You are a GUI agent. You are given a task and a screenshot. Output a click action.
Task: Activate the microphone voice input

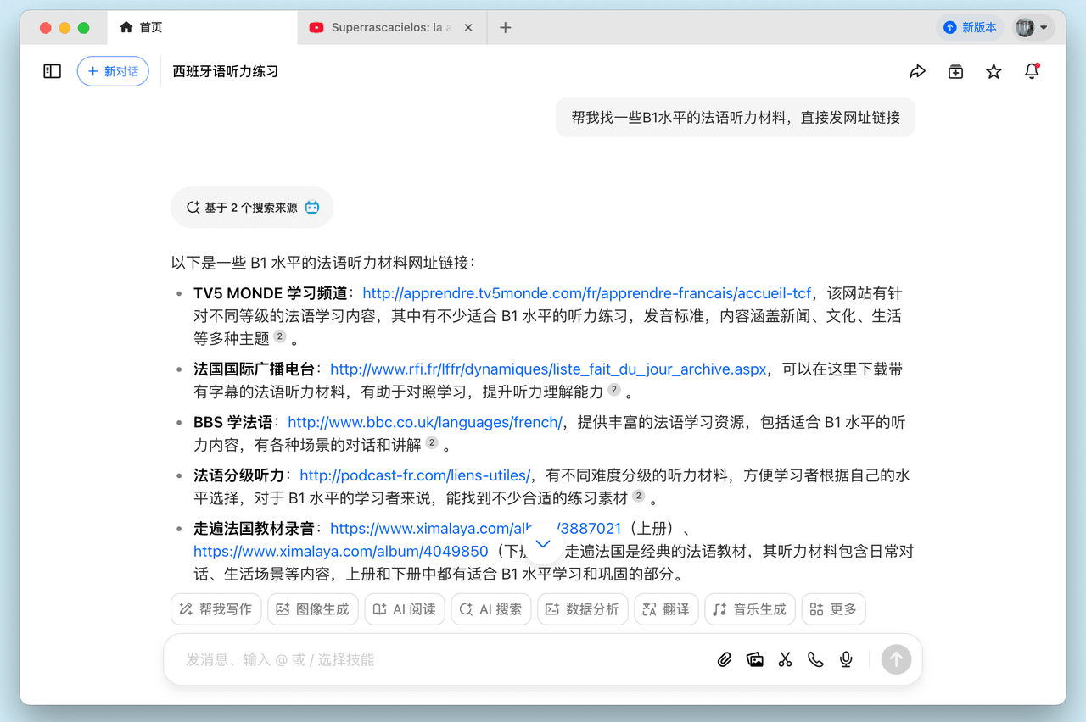tap(846, 659)
